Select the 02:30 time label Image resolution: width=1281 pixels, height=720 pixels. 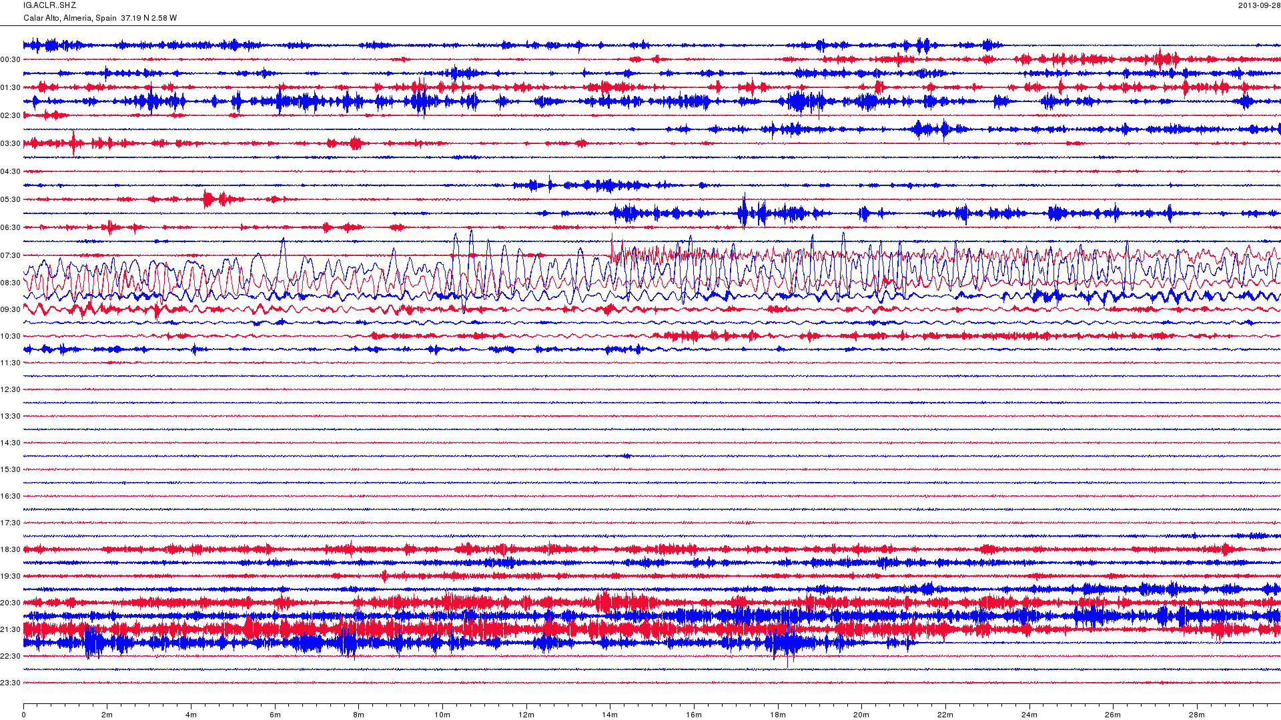[11, 116]
